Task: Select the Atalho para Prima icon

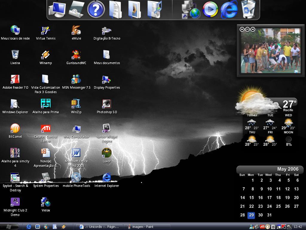Action: click(x=46, y=107)
